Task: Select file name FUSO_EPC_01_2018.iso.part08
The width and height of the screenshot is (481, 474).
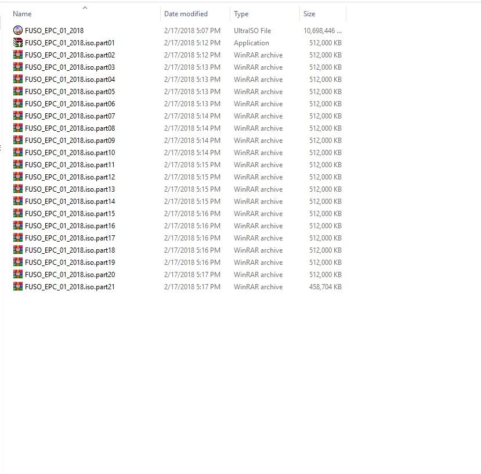Action: [70, 128]
